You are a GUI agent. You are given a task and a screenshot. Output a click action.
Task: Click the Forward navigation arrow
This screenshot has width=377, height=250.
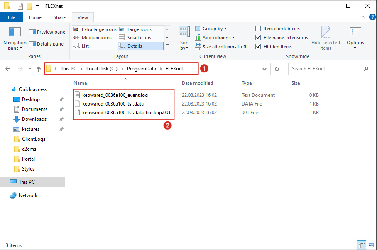click(20, 69)
